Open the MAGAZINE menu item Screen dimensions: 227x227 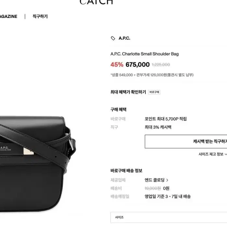[x=8, y=16]
